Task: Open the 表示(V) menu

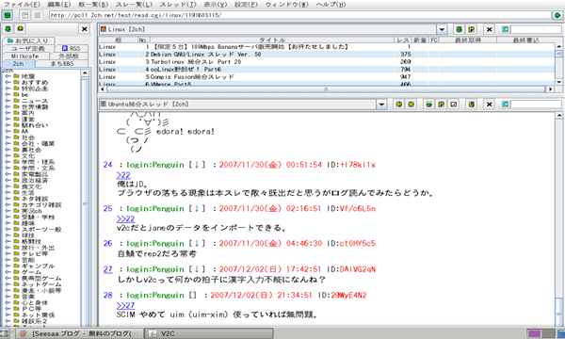Action: pos(216,5)
